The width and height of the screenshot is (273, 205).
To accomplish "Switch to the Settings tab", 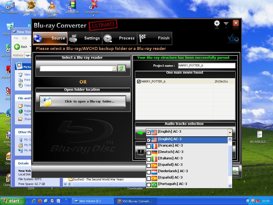I will [85, 38].
